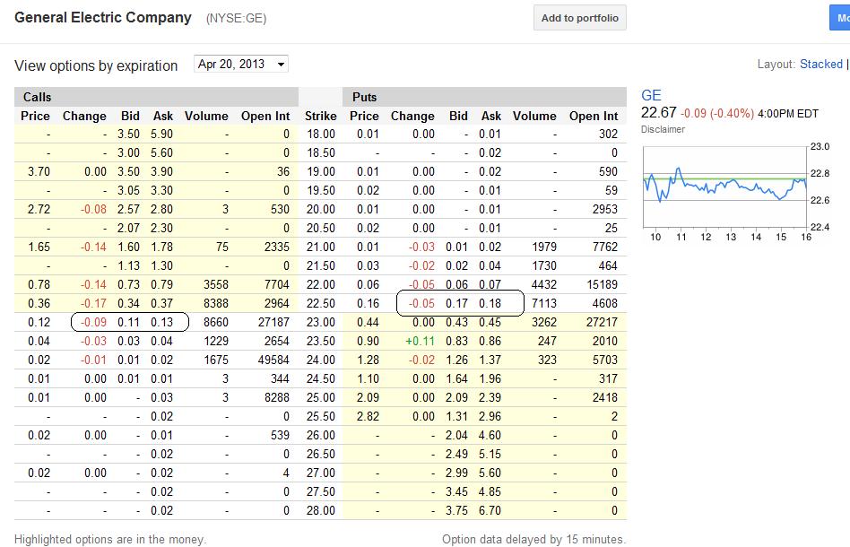Select strike 24.00 cell
The image size is (850, 547).
pyautogui.click(x=321, y=360)
